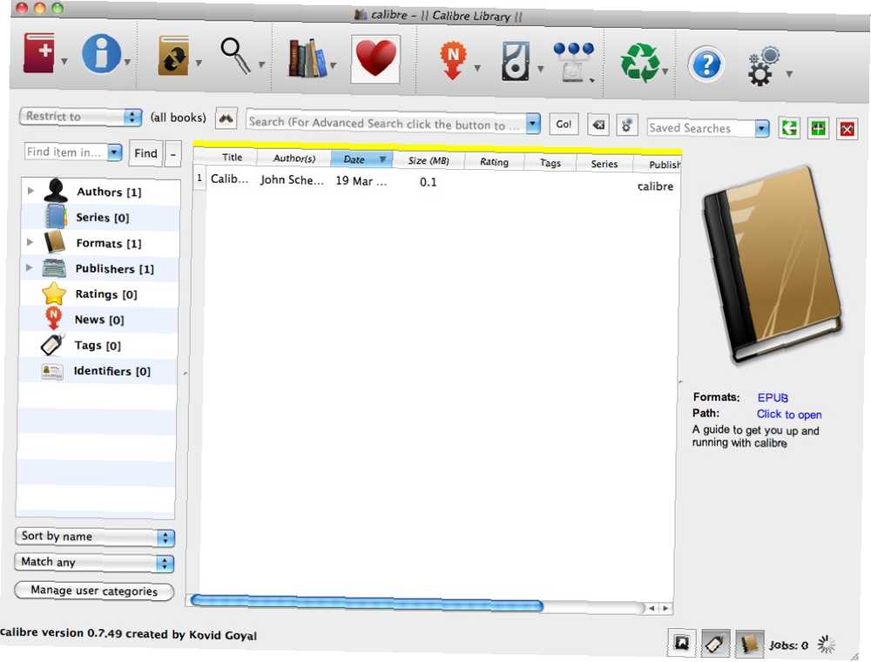The height and width of the screenshot is (662, 871).
Task: Open the Add books dropdown arrow
Action: tap(64, 61)
